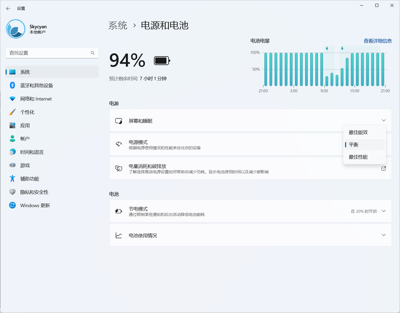Click the battery icon beside 94%
Image resolution: width=400 pixels, height=313 pixels.
click(x=162, y=61)
